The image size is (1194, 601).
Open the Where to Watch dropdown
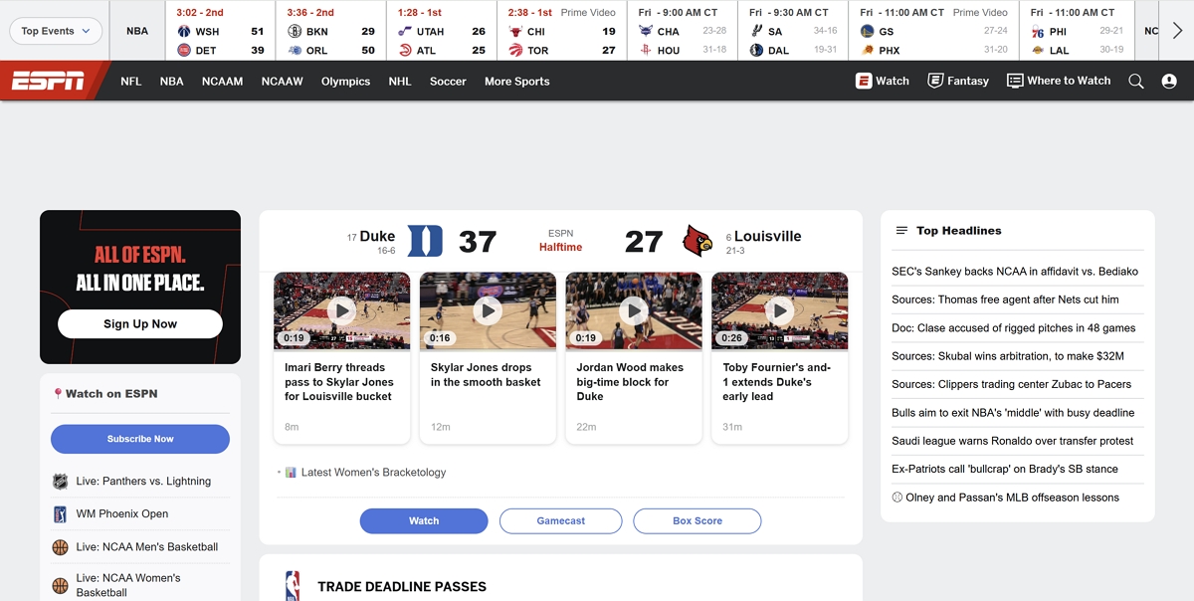(x=1059, y=81)
